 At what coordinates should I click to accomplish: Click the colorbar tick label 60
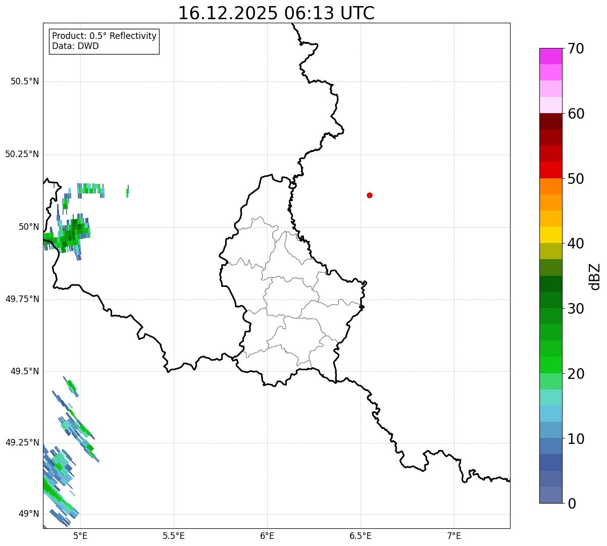coord(576,114)
